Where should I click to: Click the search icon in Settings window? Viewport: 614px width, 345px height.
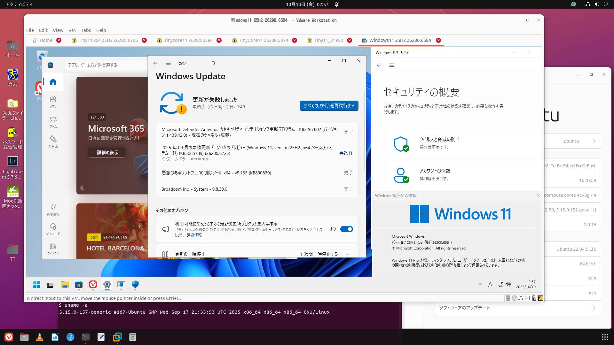click(x=214, y=63)
